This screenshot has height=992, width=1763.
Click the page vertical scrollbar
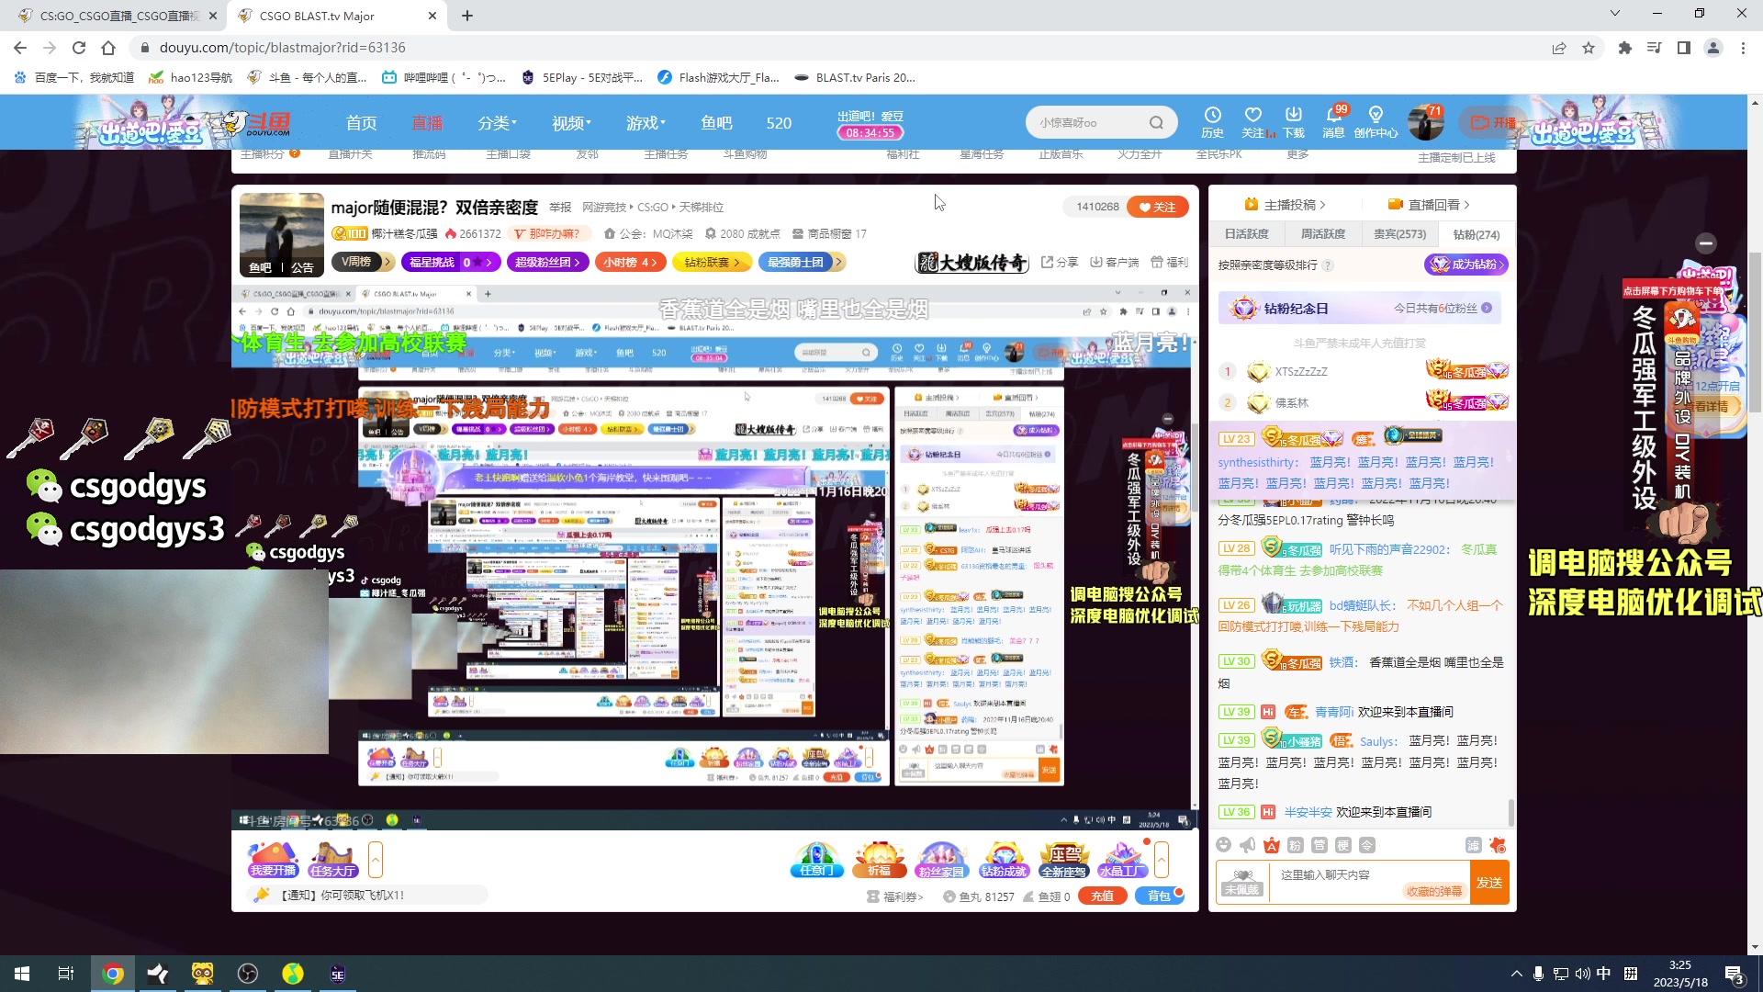pos(1755,331)
